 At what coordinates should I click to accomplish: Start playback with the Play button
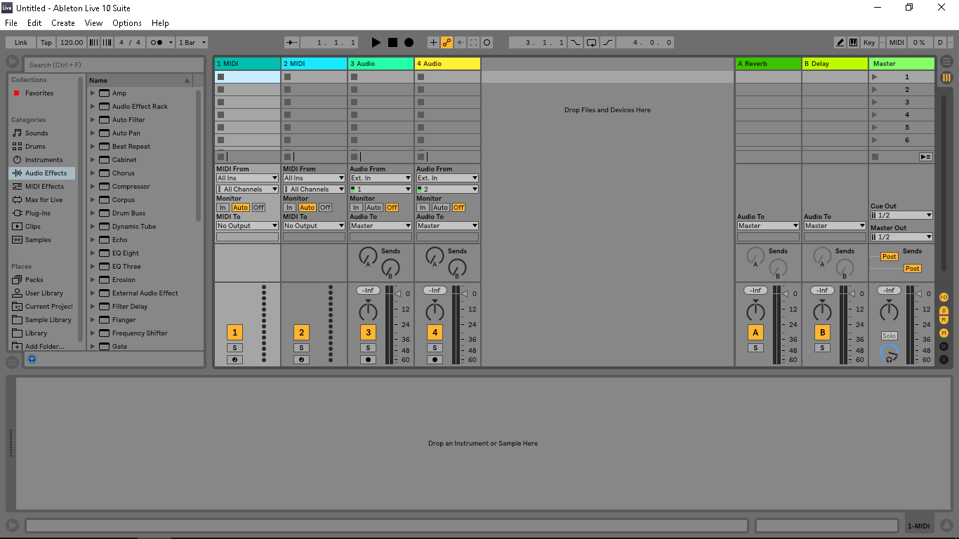coord(376,42)
